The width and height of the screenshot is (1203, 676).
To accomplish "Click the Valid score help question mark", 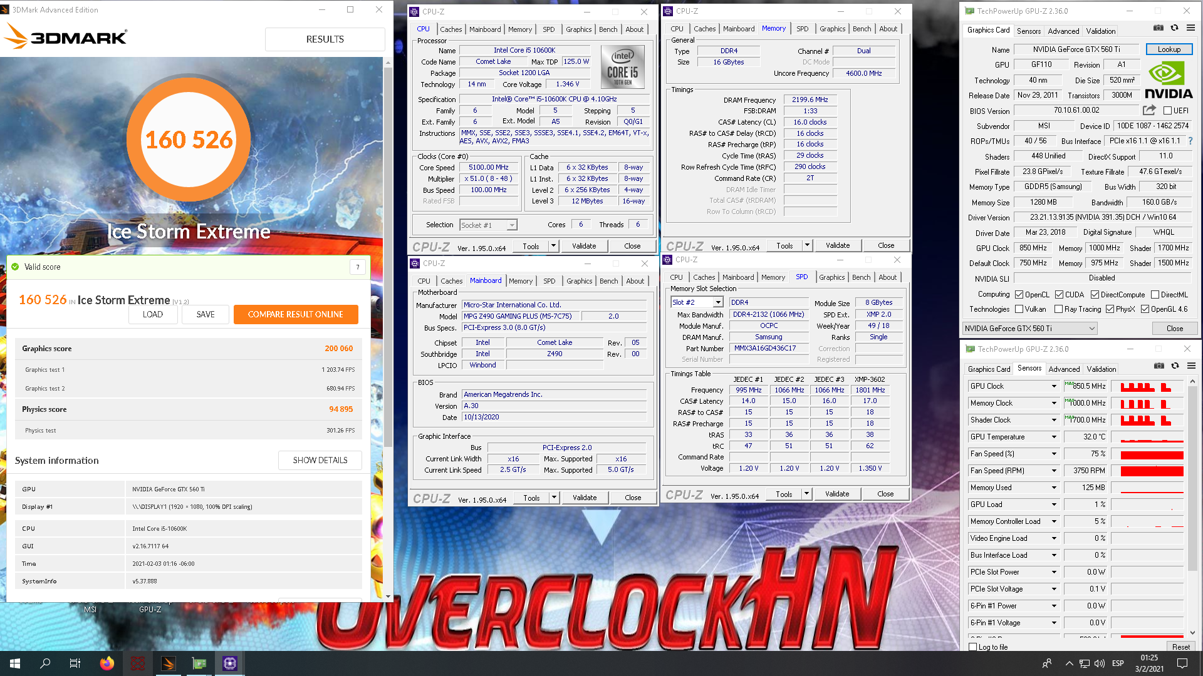I will click(358, 267).
